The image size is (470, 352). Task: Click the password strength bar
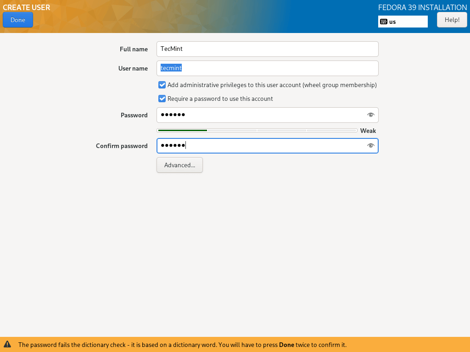tap(257, 131)
